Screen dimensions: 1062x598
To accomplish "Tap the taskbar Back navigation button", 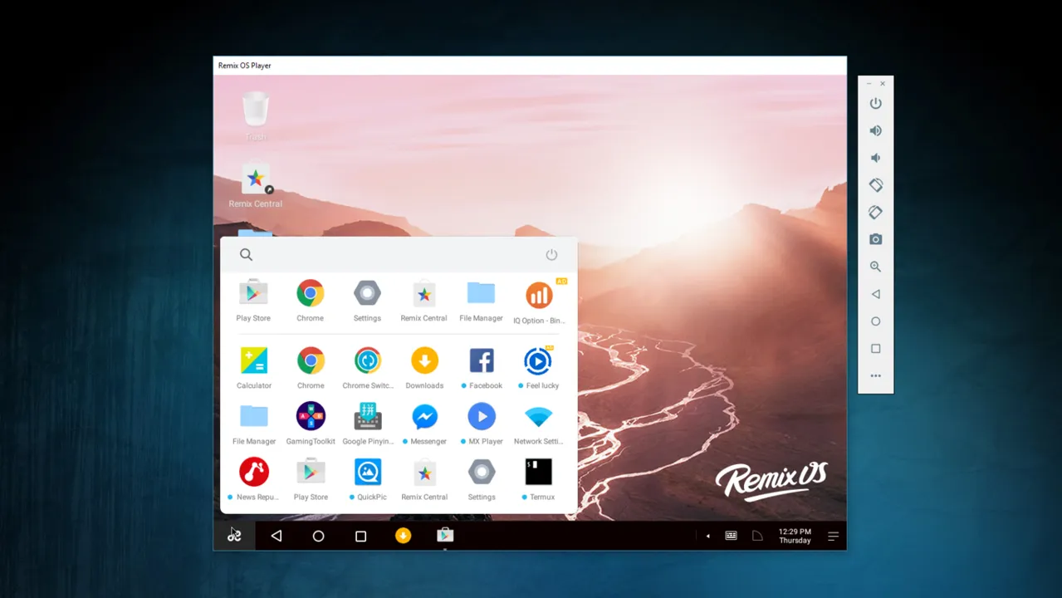I will pyautogui.click(x=277, y=537).
